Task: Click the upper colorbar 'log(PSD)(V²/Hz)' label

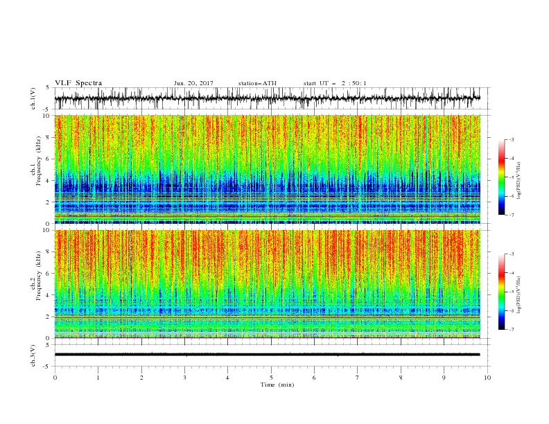Action: pos(518,180)
